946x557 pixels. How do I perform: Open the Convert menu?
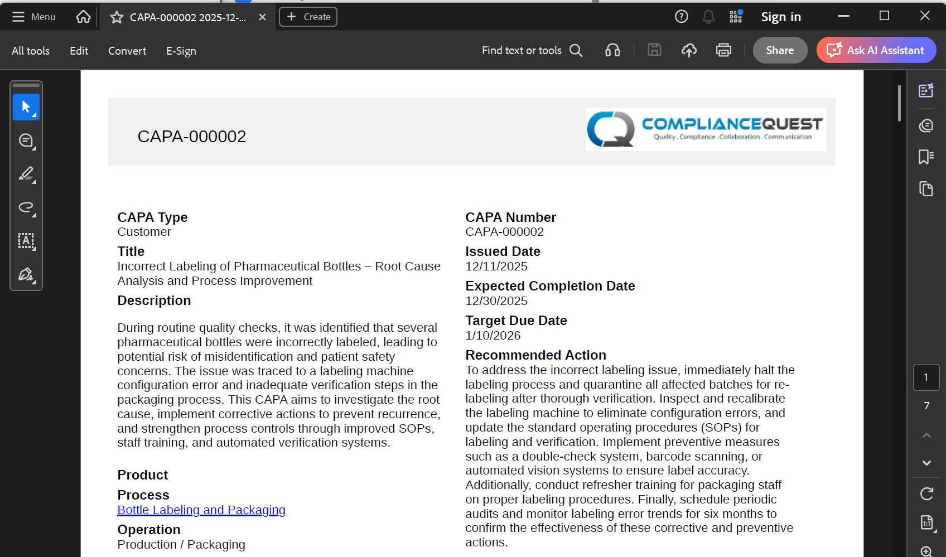point(127,51)
